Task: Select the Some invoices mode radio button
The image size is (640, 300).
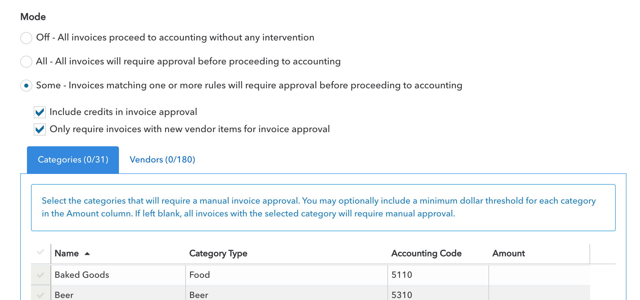Action: (26, 86)
